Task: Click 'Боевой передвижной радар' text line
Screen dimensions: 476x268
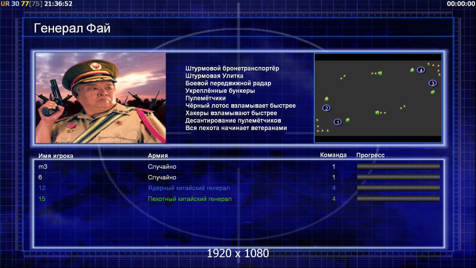Action: [x=228, y=83]
